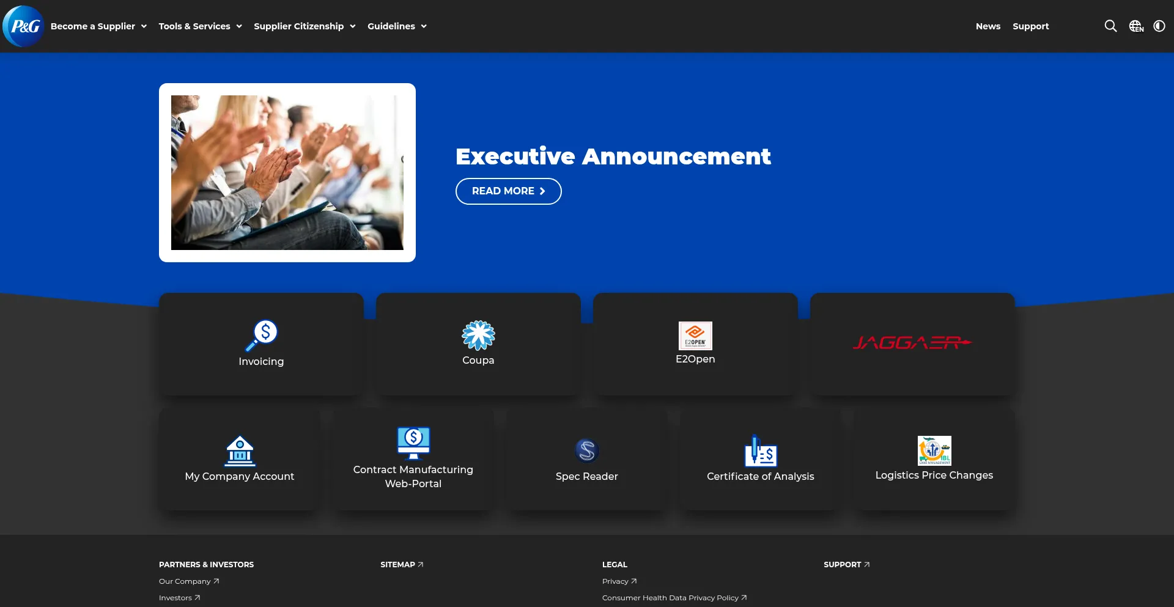Click the Executive Announcement applause thumbnail
Screen dimensions: 1174x607
point(287,172)
